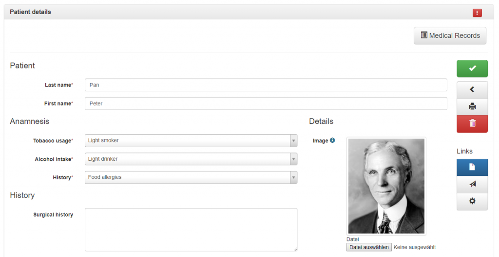Print patient details with printer icon
Screen dimensions: 499x257
472,106
